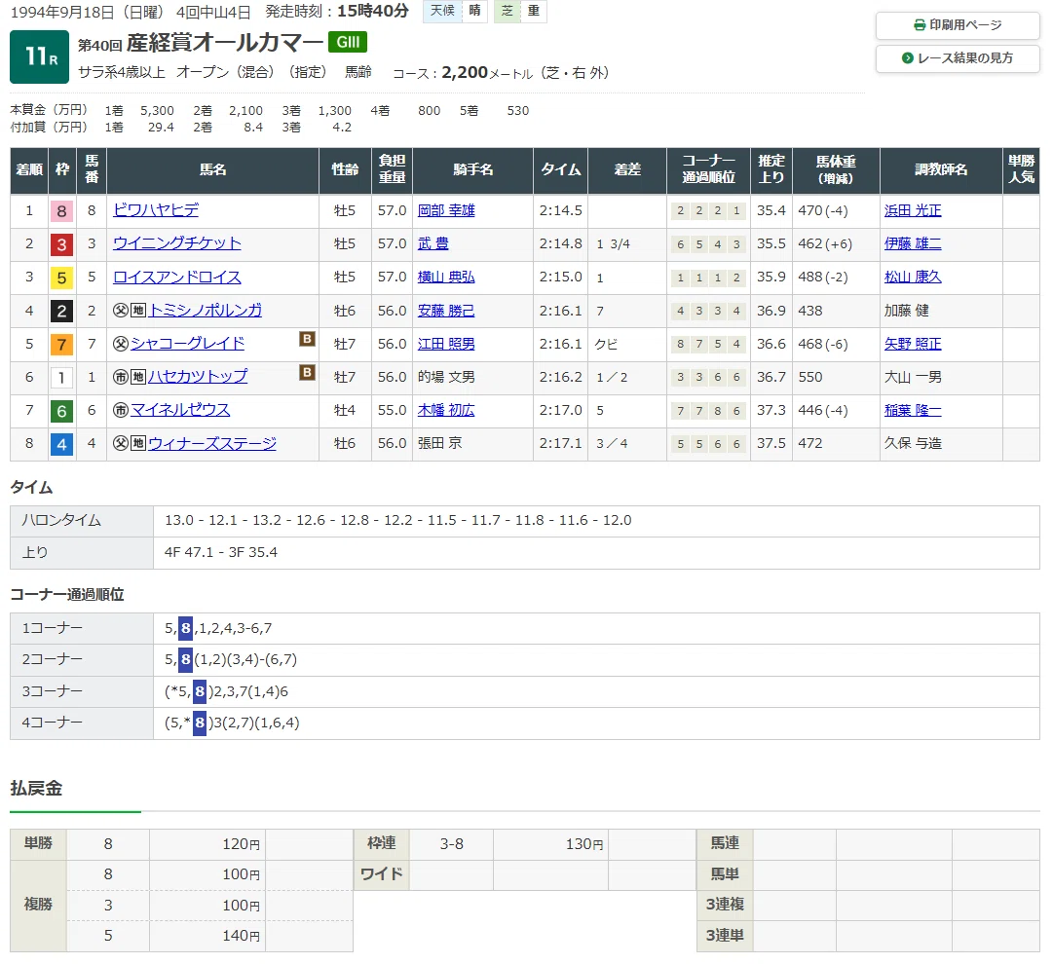Open the 印刷用ページ print page button
Image resolution: width=1053 pixels, height=964 pixels.
(x=957, y=25)
